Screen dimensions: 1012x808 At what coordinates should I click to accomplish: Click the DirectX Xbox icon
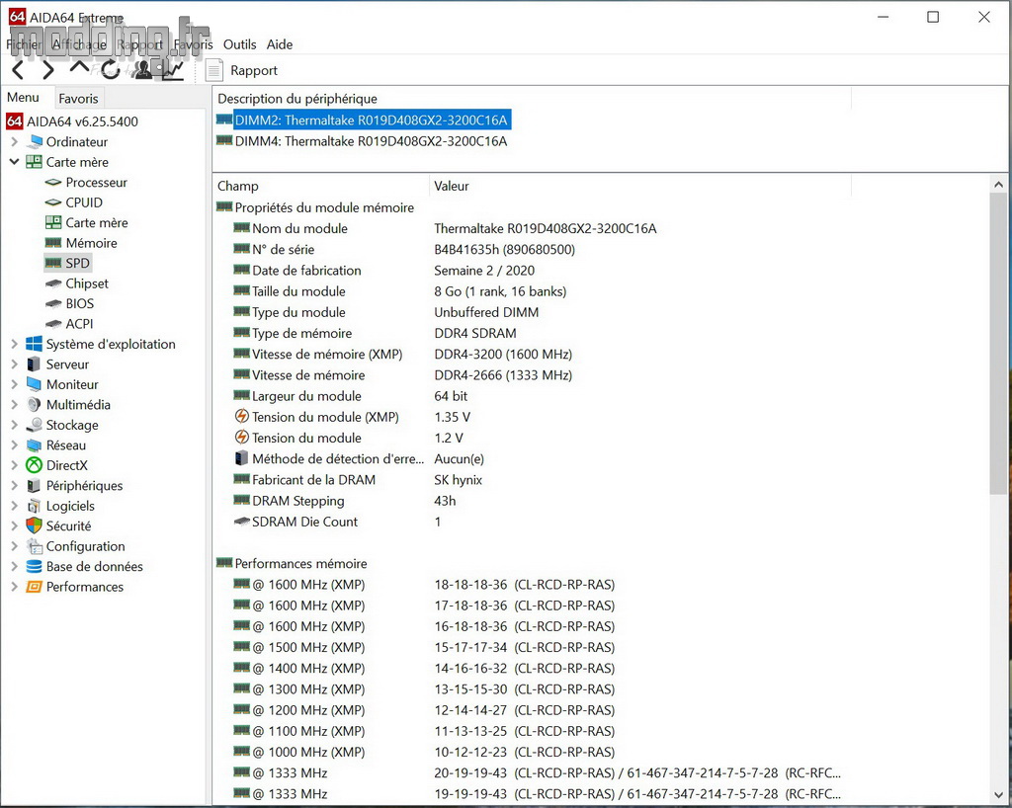click(x=34, y=465)
